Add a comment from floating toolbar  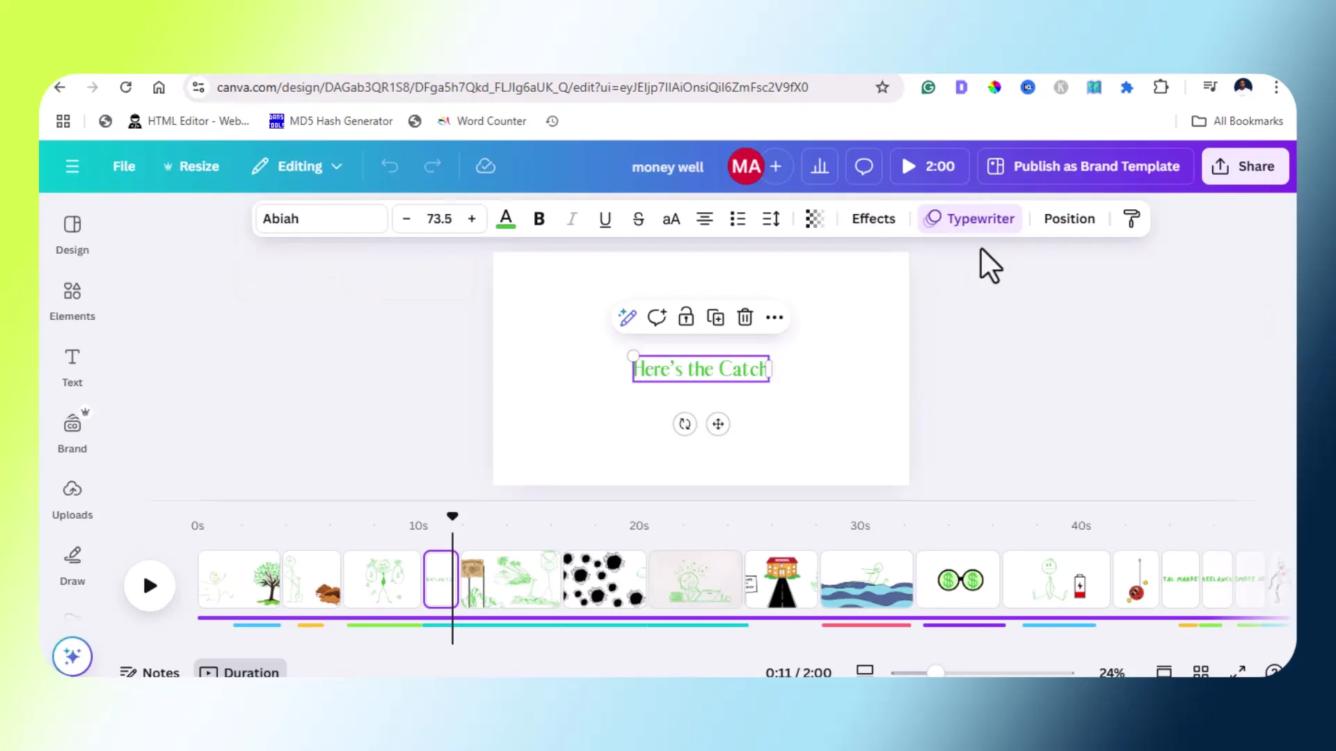pyautogui.click(x=656, y=318)
